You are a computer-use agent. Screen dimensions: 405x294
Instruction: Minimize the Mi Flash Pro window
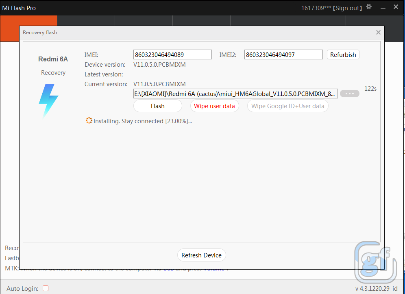coord(383,8)
